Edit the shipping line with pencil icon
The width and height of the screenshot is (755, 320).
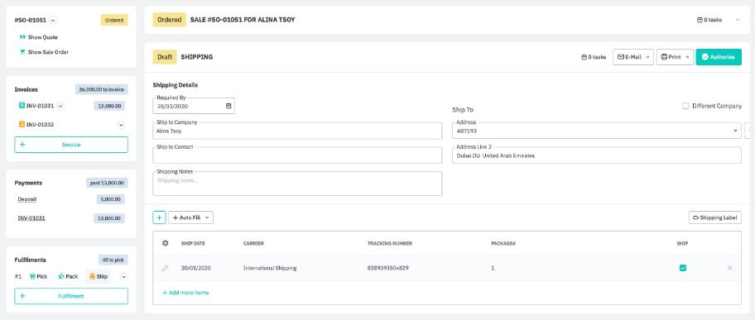click(166, 268)
